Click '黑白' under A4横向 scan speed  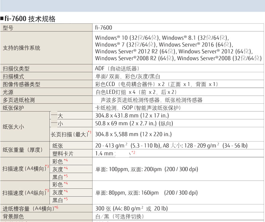[x=58, y=177]
